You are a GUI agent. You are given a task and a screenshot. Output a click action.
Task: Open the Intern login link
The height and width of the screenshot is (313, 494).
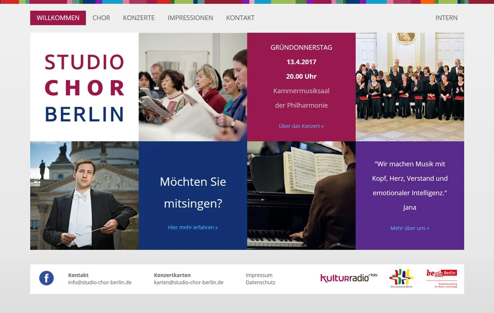point(446,18)
